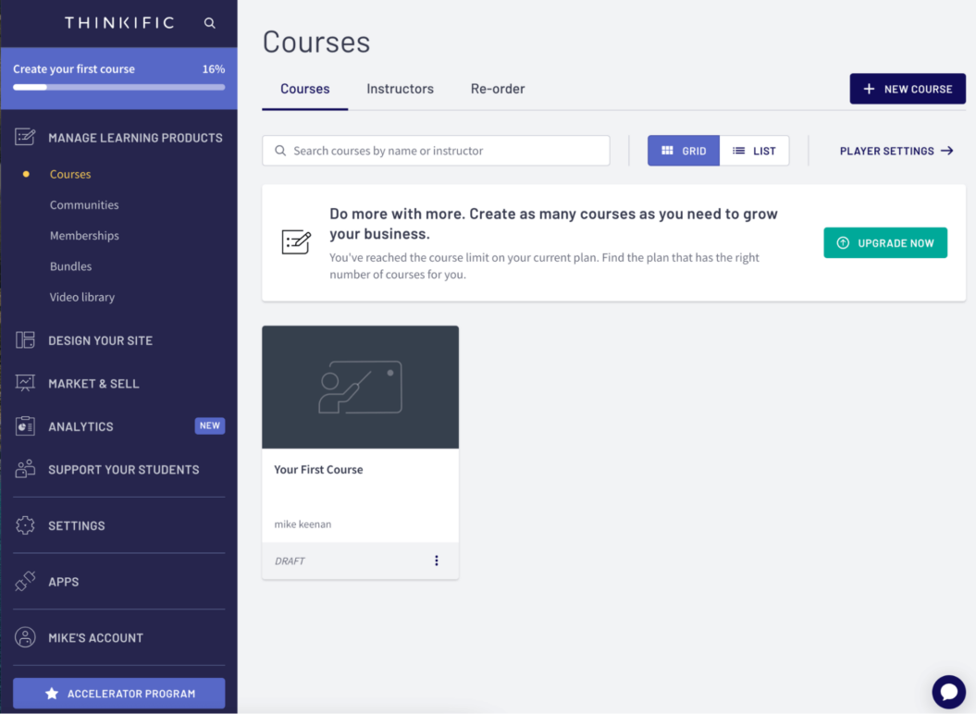Go to Bundles in sidebar
Viewport: 976px width, 714px height.
tap(70, 265)
